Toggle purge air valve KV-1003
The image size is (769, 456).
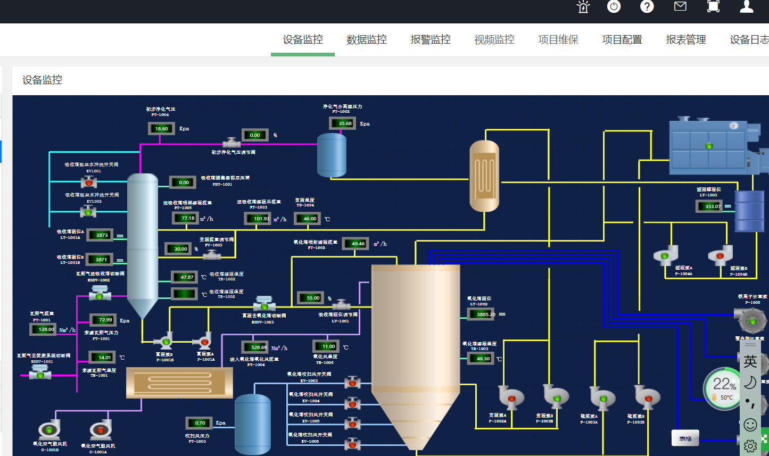(x=352, y=382)
